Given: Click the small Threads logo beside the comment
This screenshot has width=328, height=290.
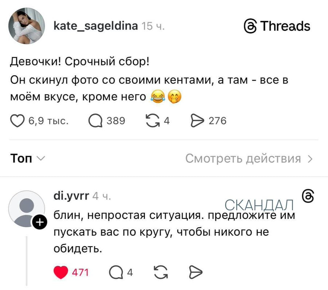Looking at the screenshot, I should tap(308, 196).
